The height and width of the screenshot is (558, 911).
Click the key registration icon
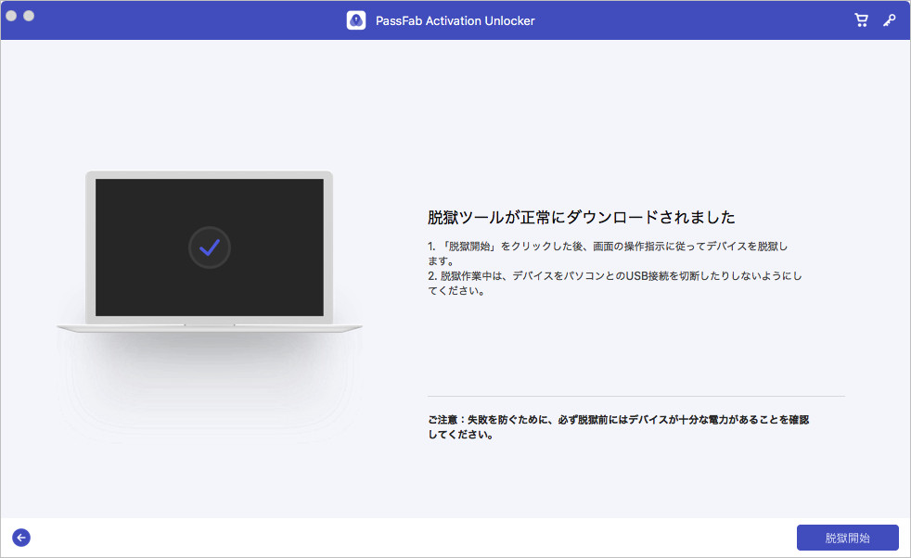pos(889,20)
